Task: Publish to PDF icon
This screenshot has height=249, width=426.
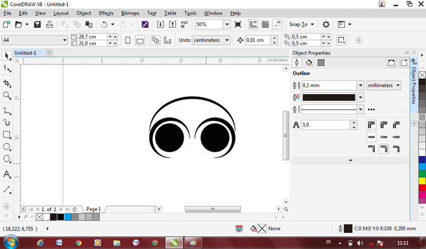Action: 184,25
